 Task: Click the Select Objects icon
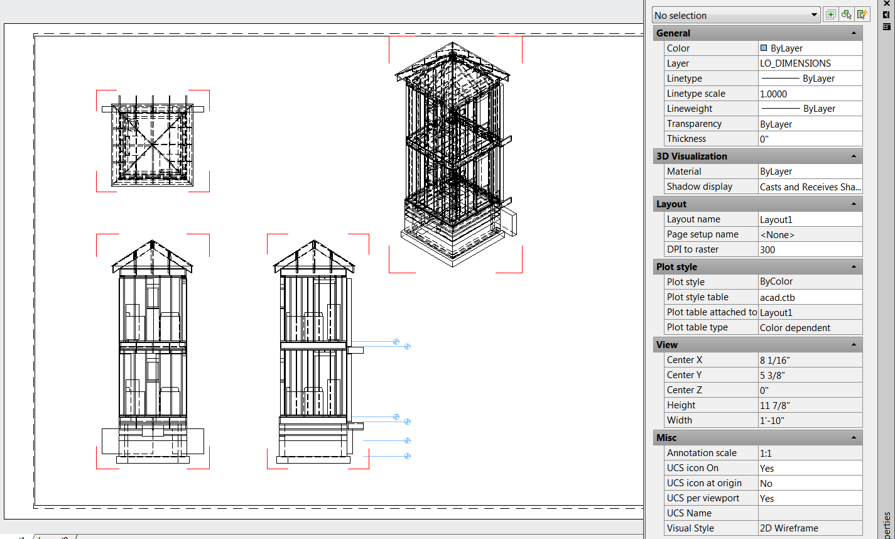point(847,14)
